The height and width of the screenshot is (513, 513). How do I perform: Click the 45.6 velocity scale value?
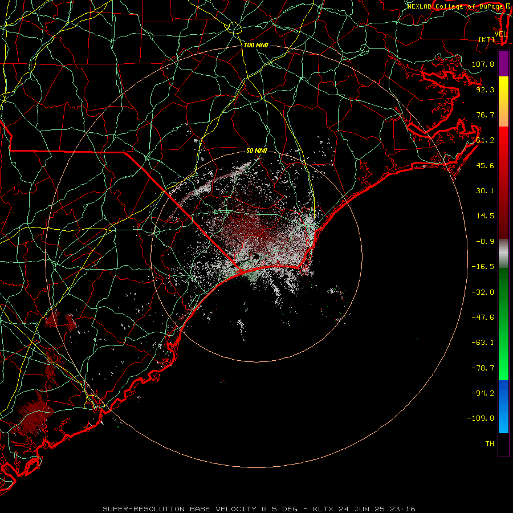tap(485, 165)
